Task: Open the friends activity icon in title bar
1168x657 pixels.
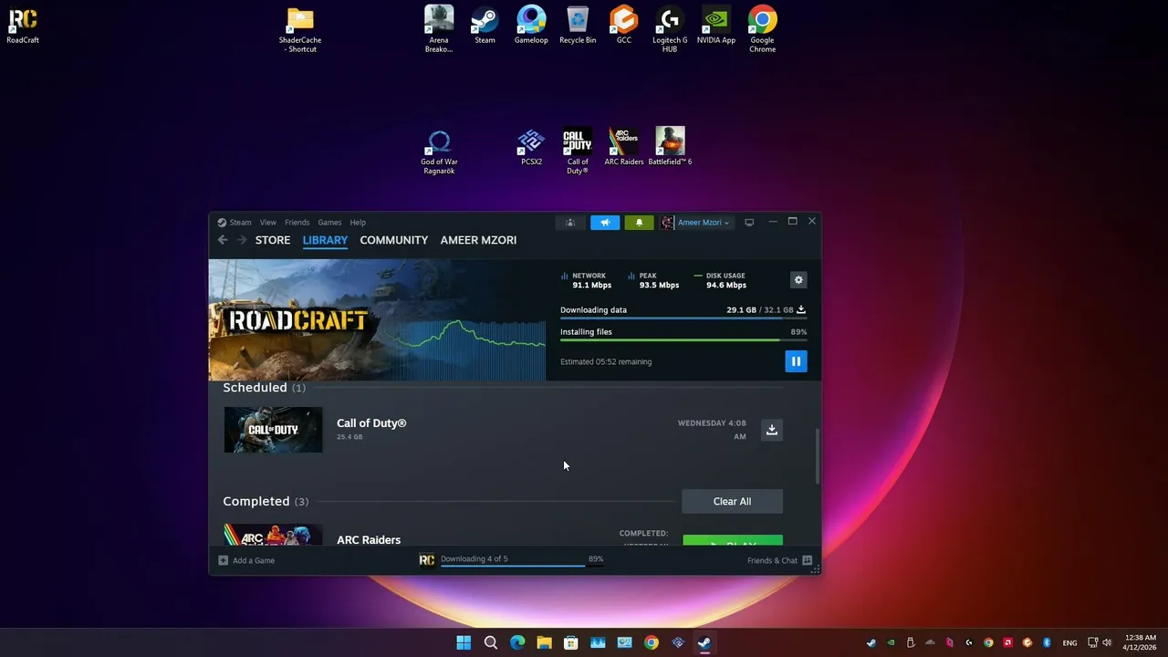Action: click(570, 223)
